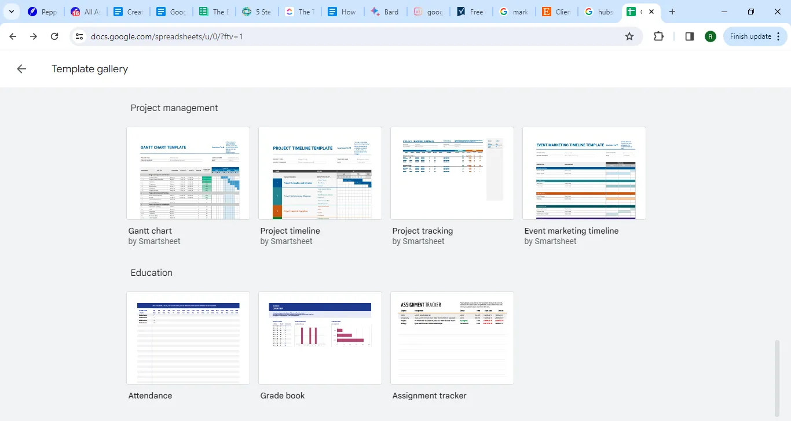Viewport: 791px width, 421px height.
Task: Switch to goog browser tab with pink icon
Action: click(429, 12)
